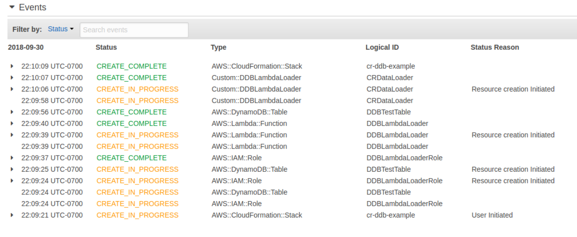Image resolution: width=577 pixels, height=237 pixels.
Task: Expand the 22:10:09 stack CREATE_COMPLETE event
Action: (12, 66)
